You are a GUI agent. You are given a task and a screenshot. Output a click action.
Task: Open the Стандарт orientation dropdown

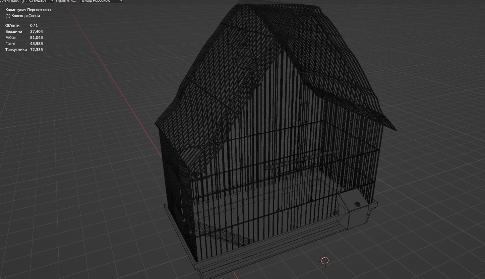point(38,1)
